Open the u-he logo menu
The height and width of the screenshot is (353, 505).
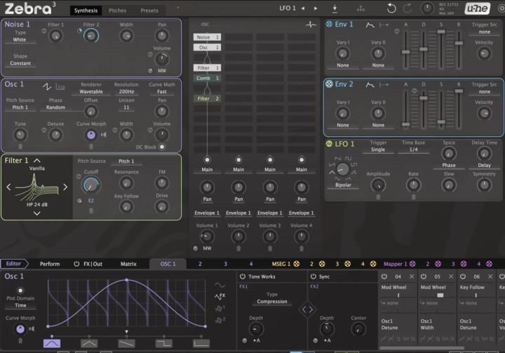coord(478,8)
